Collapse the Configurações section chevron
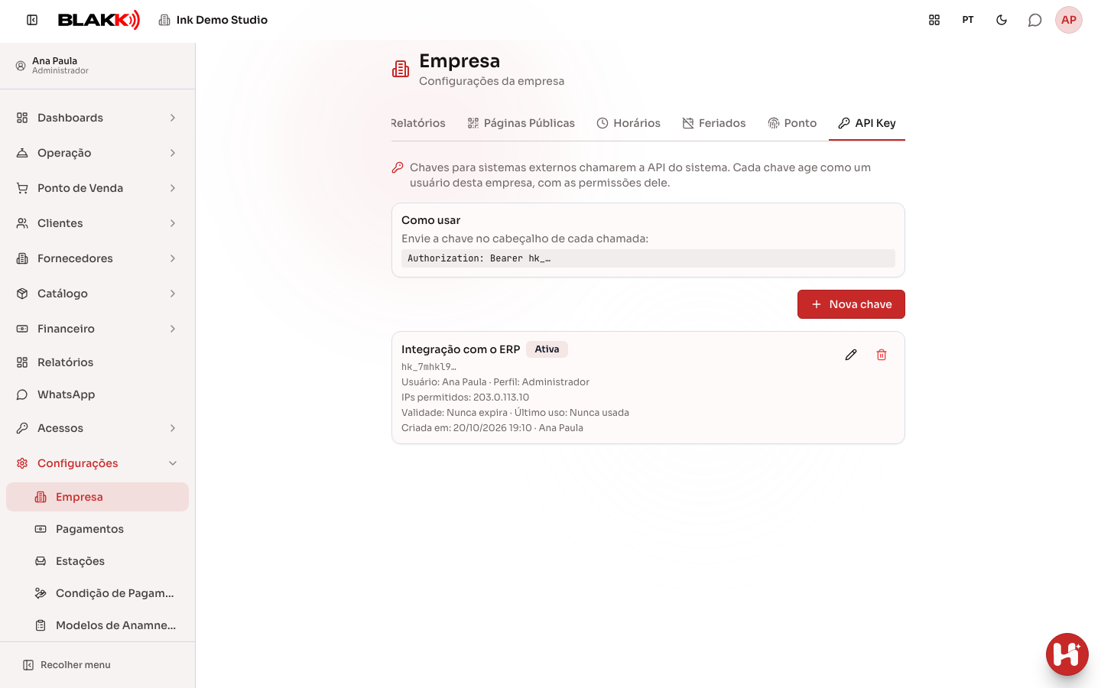Screen dimensions: 1101x688 173,463
